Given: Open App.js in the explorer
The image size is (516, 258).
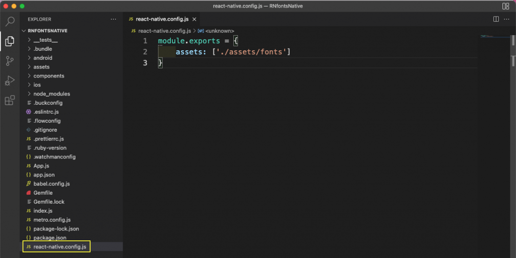Looking at the screenshot, I should pyautogui.click(x=71, y=166).
